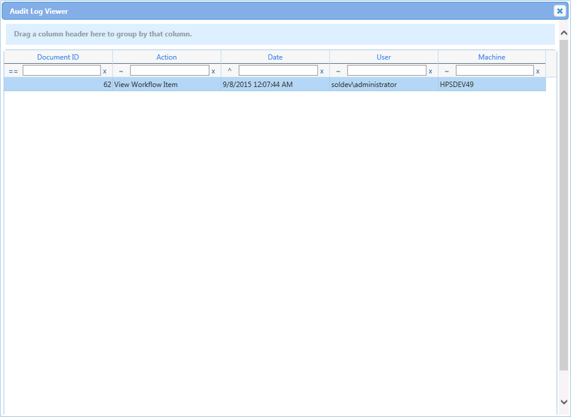Sort by the Action column header
This screenshot has width=571, height=417.
coord(166,57)
